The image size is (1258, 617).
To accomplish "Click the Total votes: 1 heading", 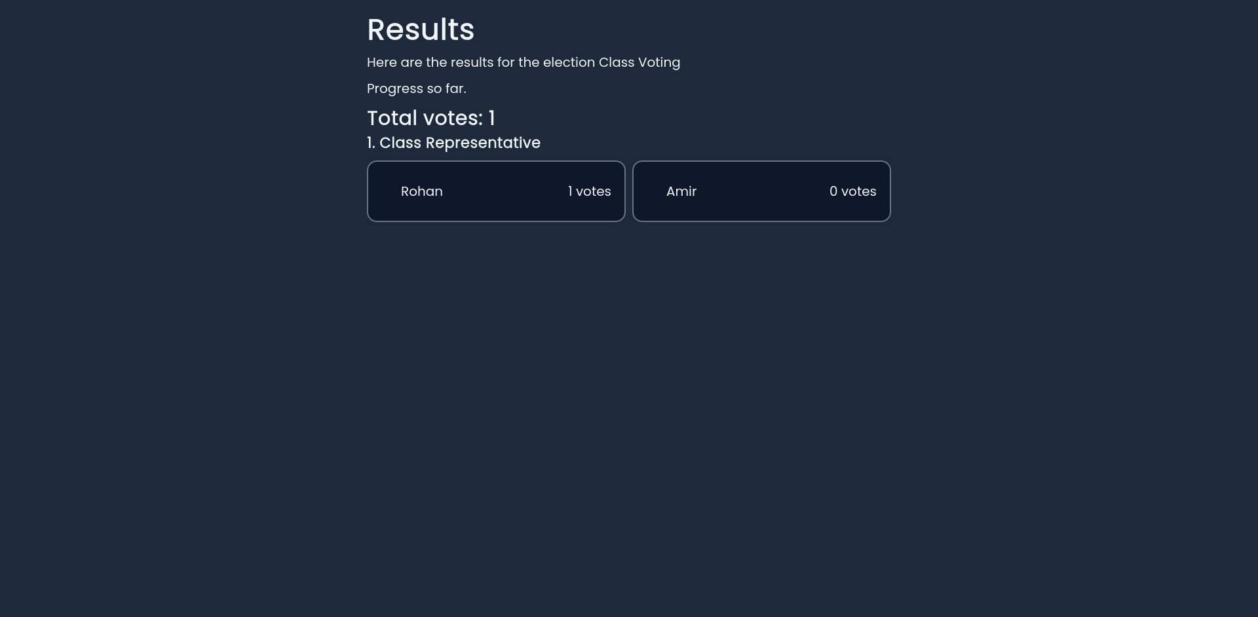I will click(431, 118).
